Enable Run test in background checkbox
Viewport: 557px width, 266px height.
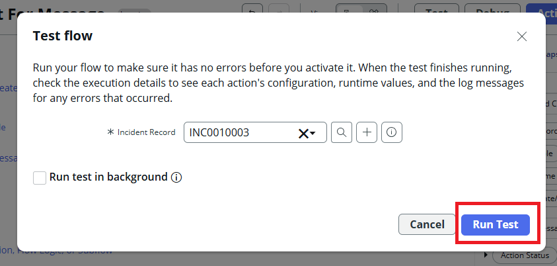point(40,177)
